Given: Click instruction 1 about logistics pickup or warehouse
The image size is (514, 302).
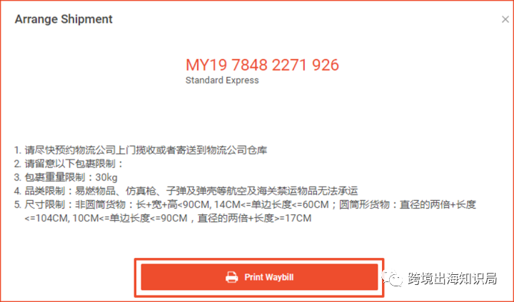Looking at the screenshot, I should 141,150.
